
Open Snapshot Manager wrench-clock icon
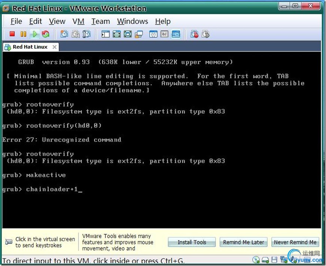pyautogui.click(x=86, y=34)
